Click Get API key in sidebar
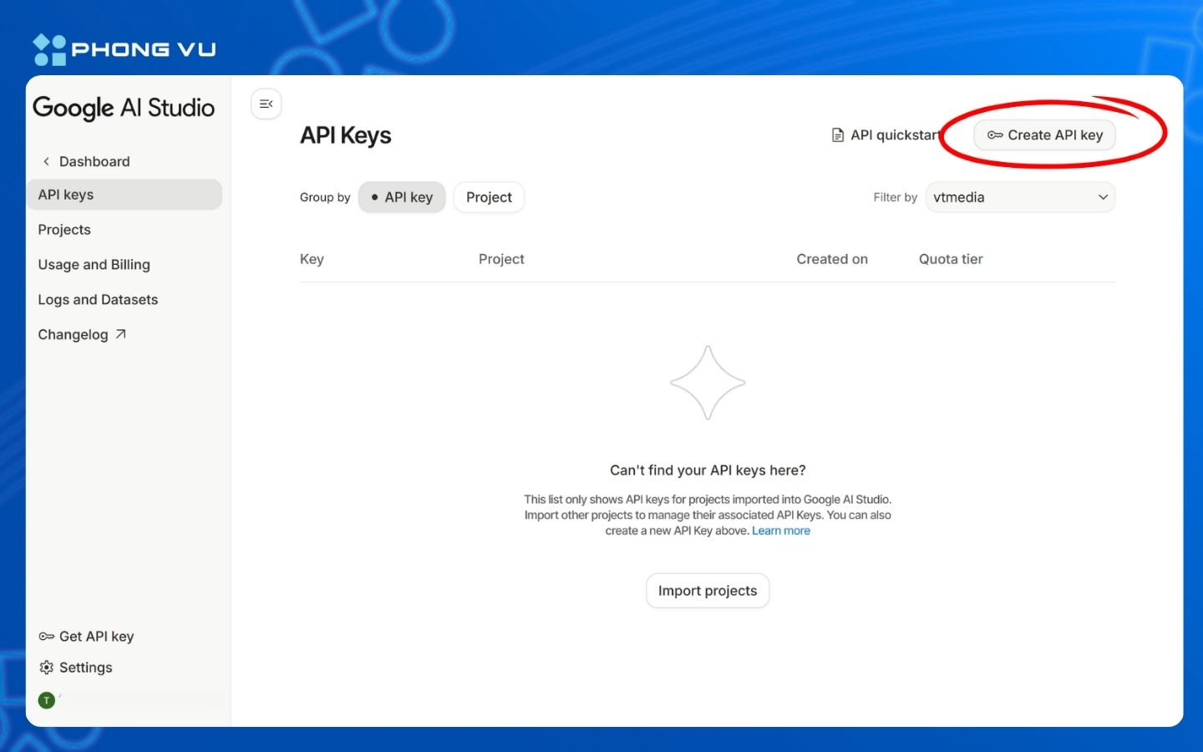The height and width of the screenshot is (752, 1203). (86, 637)
